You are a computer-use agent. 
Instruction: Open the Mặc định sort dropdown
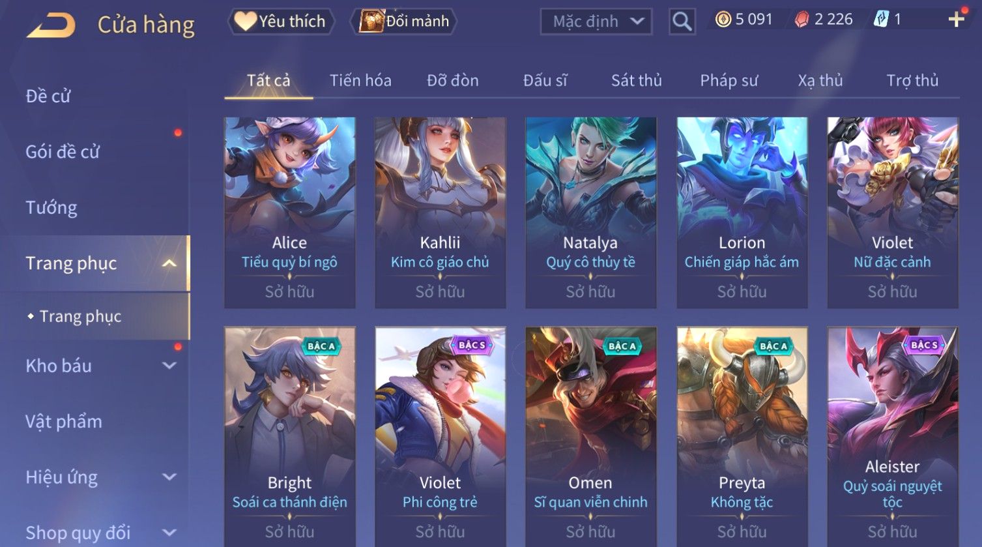(596, 22)
